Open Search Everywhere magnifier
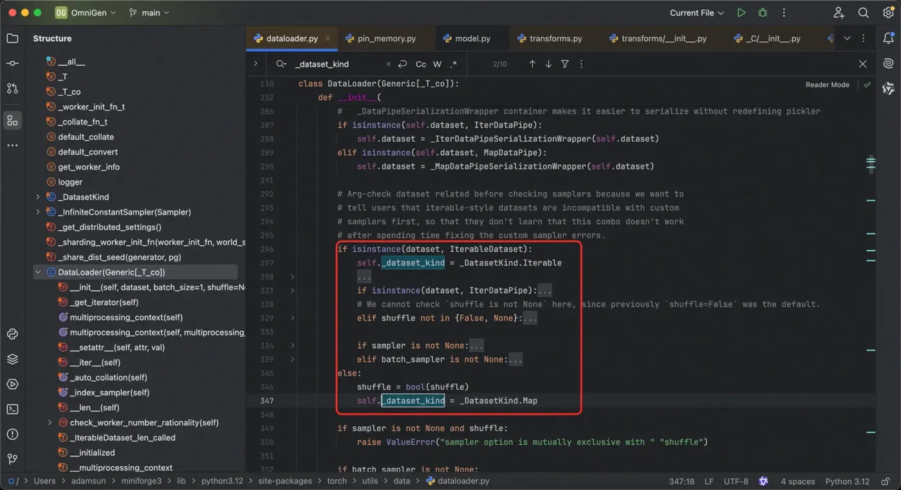Image resolution: width=901 pixels, height=490 pixels. (x=864, y=13)
